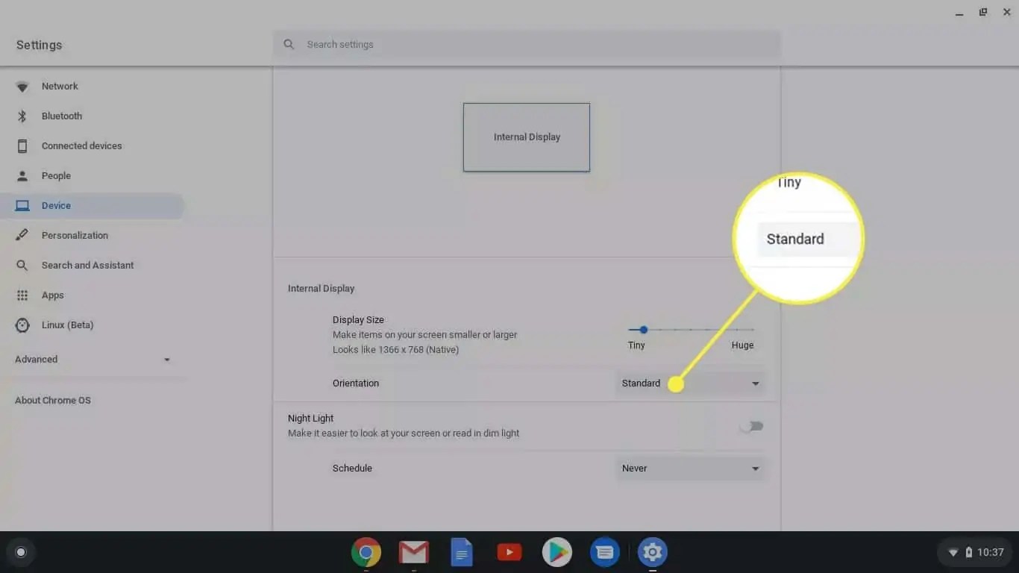Image resolution: width=1019 pixels, height=573 pixels.
Task: Click the Internal Display preview box
Action: click(x=527, y=137)
